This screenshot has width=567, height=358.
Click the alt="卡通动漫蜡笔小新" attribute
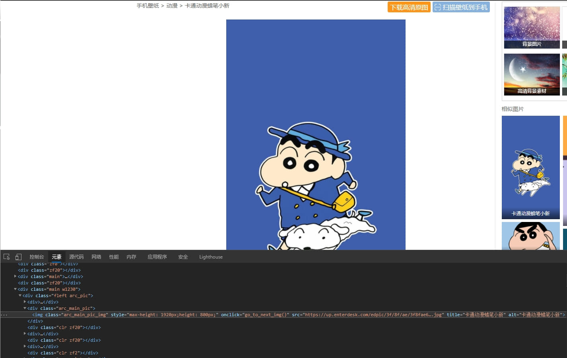(x=535, y=315)
